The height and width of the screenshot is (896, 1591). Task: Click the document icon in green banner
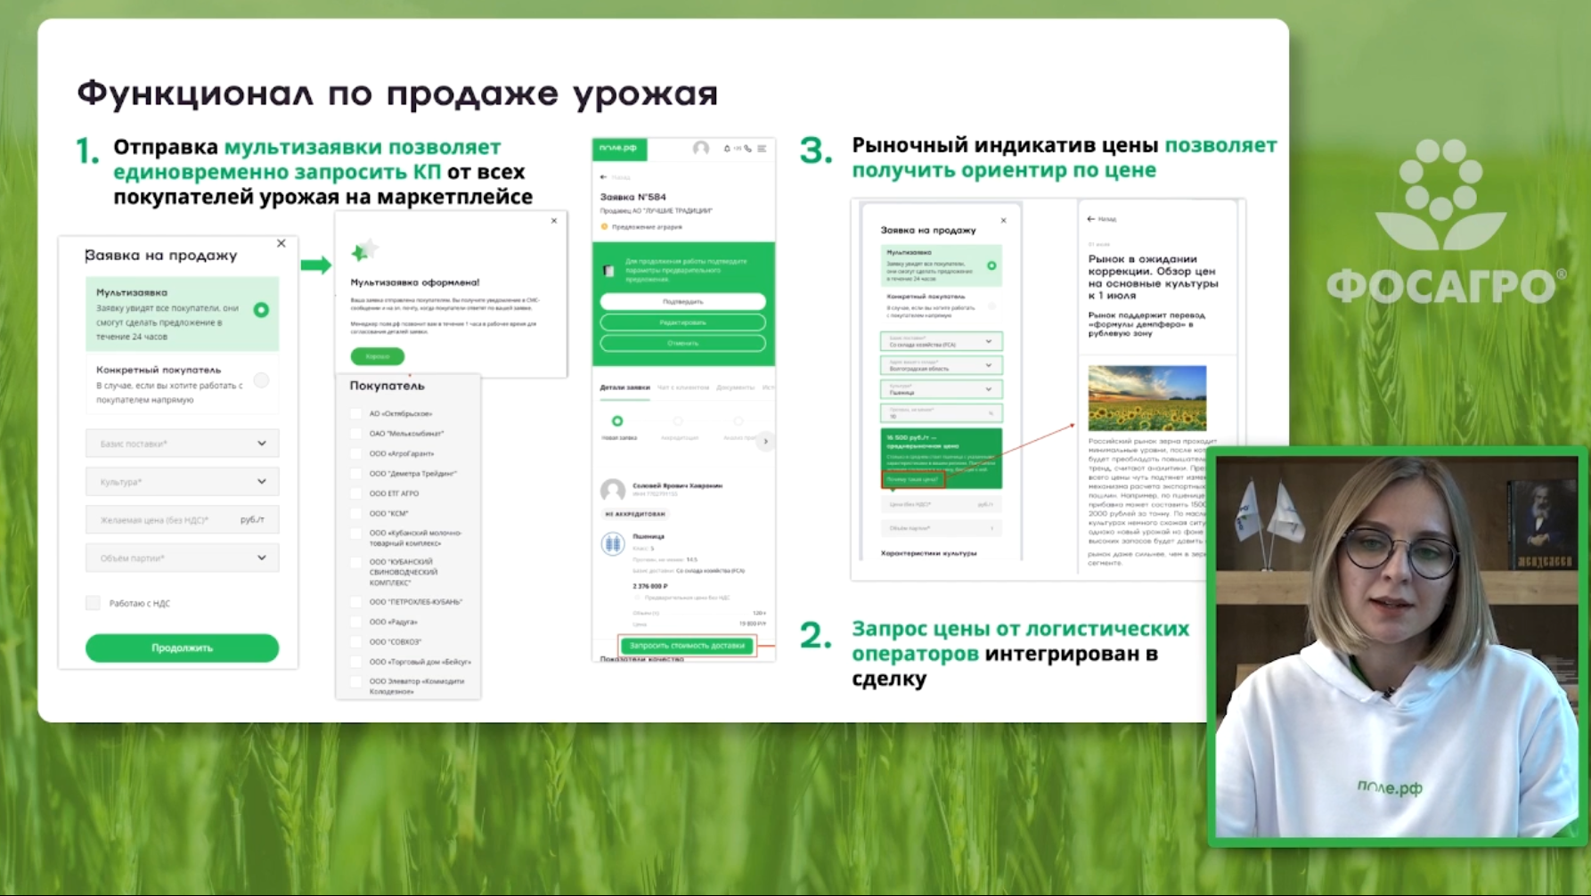[609, 270]
